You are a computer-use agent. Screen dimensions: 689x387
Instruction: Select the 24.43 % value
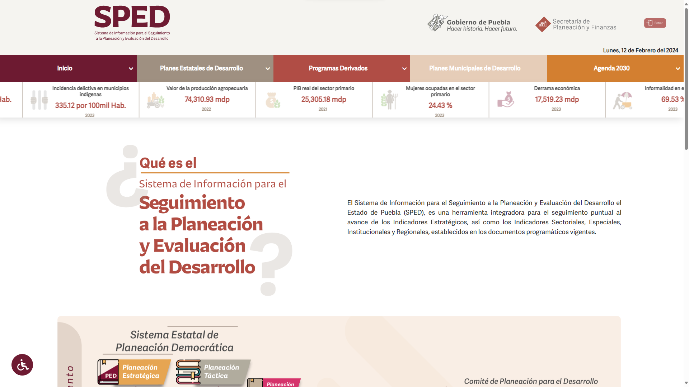(440, 105)
